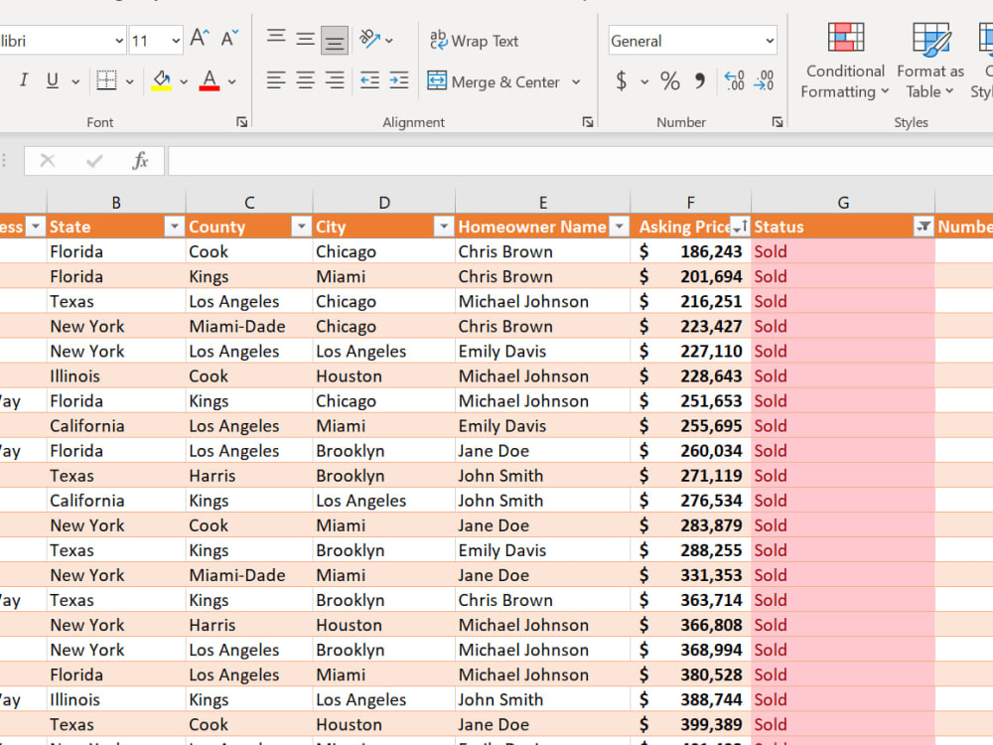Open the font name dropdown
This screenshot has height=745, width=993.
pos(119,41)
